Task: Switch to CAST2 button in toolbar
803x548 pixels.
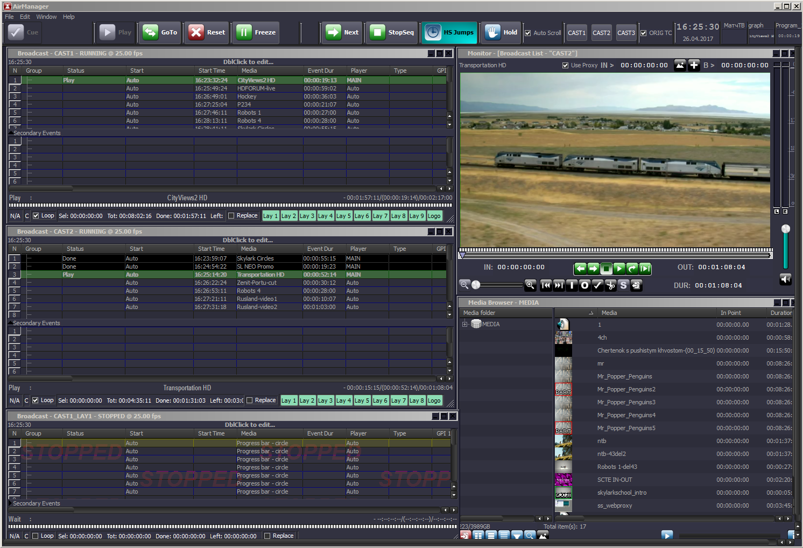Action: pyautogui.click(x=601, y=33)
